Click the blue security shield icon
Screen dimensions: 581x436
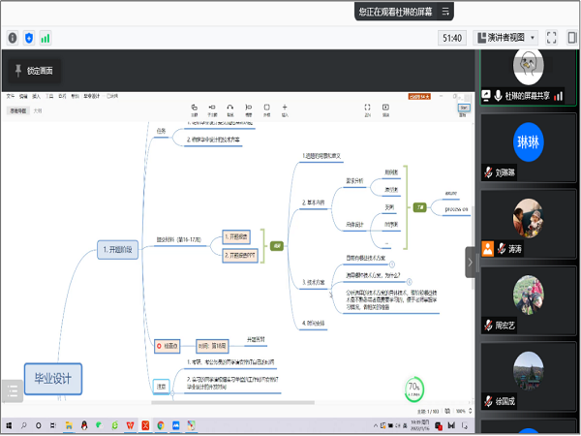(29, 38)
